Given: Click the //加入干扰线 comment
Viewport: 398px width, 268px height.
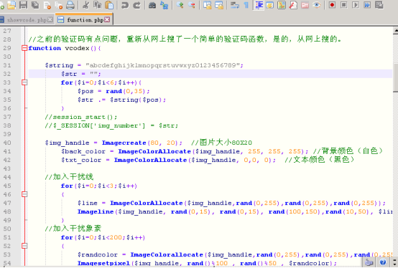Looking at the screenshot, I should pos(69,177).
